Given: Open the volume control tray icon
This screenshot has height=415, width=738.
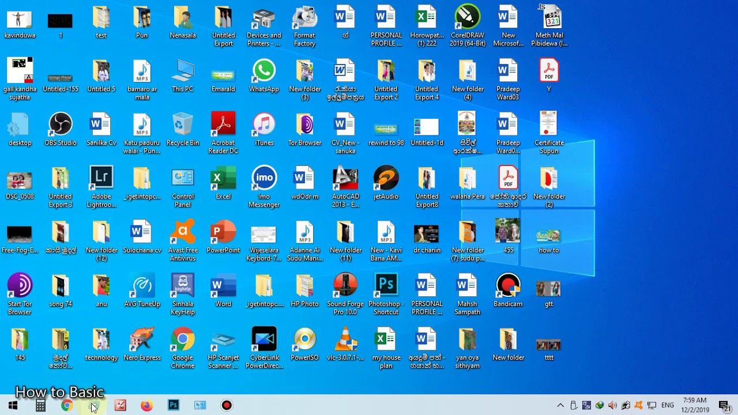Looking at the screenshot, I should click(x=612, y=405).
